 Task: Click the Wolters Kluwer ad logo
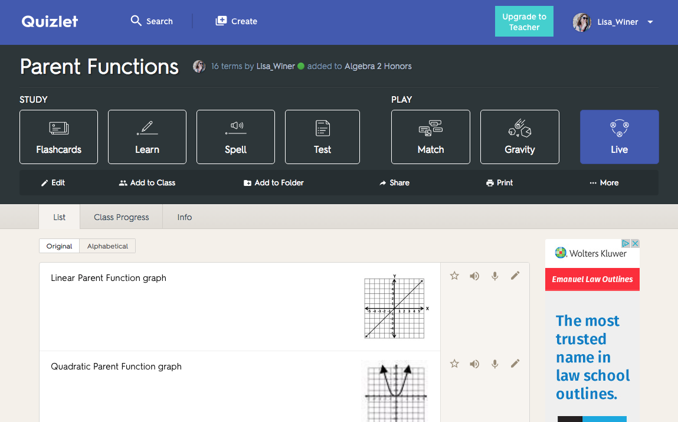click(x=591, y=253)
